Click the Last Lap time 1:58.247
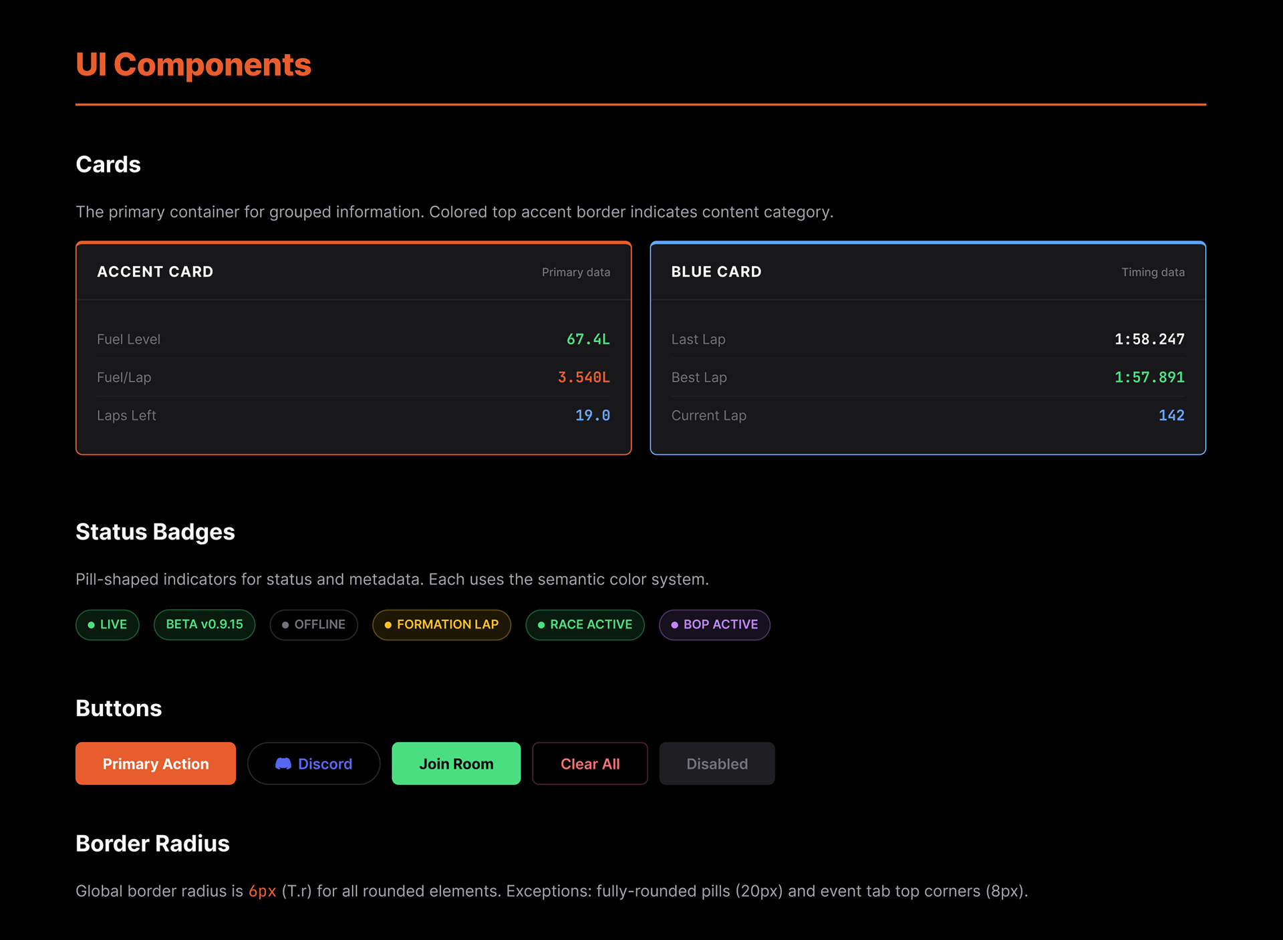 click(1149, 340)
